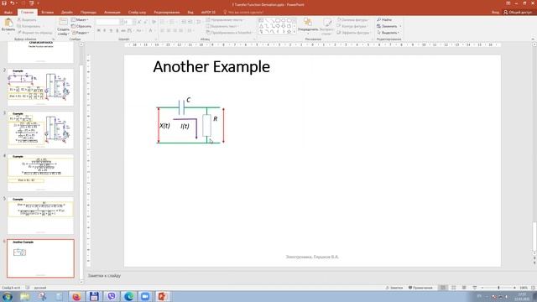Screen dimensions: 537x302
Task: Open Microsoft Edge from the taskbar
Action: click(x=128, y=296)
